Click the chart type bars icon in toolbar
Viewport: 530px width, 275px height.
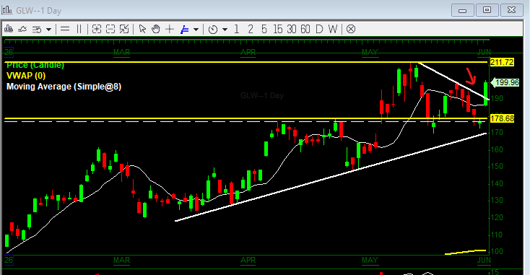(9, 30)
